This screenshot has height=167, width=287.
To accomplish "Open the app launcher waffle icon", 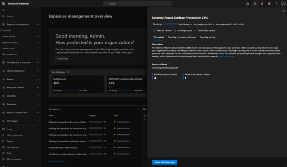I will 3,4.
